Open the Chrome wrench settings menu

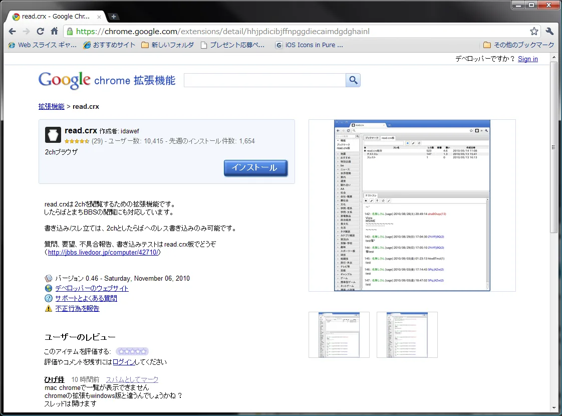coord(549,31)
